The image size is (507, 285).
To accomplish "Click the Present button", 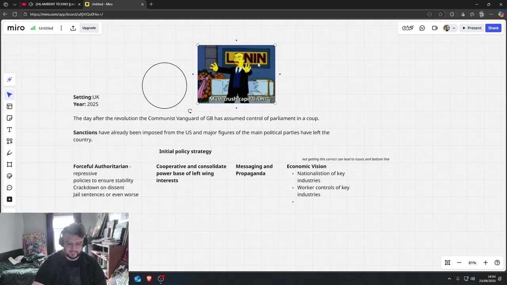I will [472, 28].
